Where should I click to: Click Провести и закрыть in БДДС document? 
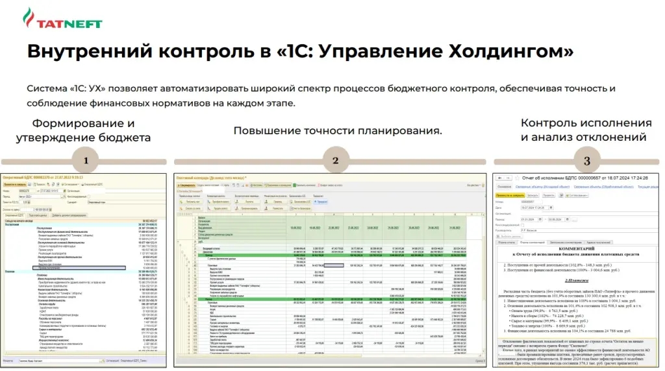click(x=15, y=184)
